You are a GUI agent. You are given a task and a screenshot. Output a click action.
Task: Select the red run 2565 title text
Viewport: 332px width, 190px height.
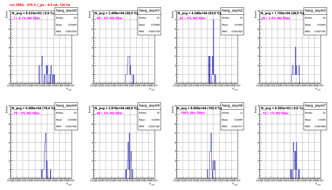click(x=40, y=5)
